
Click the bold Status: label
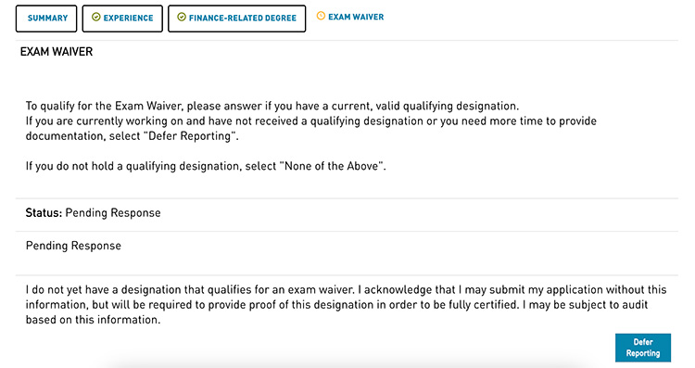44,213
